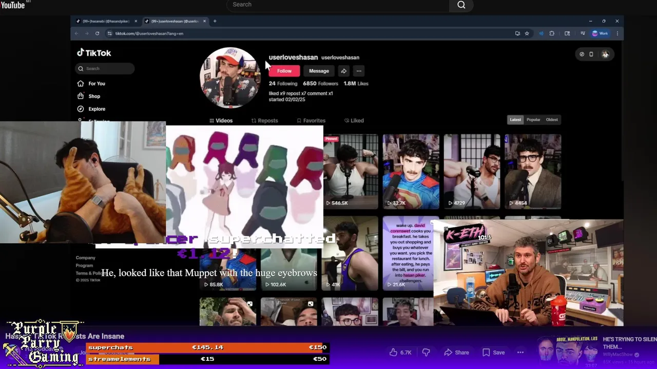Image resolution: width=657 pixels, height=369 pixels.
Task: Click the TikTok coin icon near top-right
Action: (x=582, y=54)
